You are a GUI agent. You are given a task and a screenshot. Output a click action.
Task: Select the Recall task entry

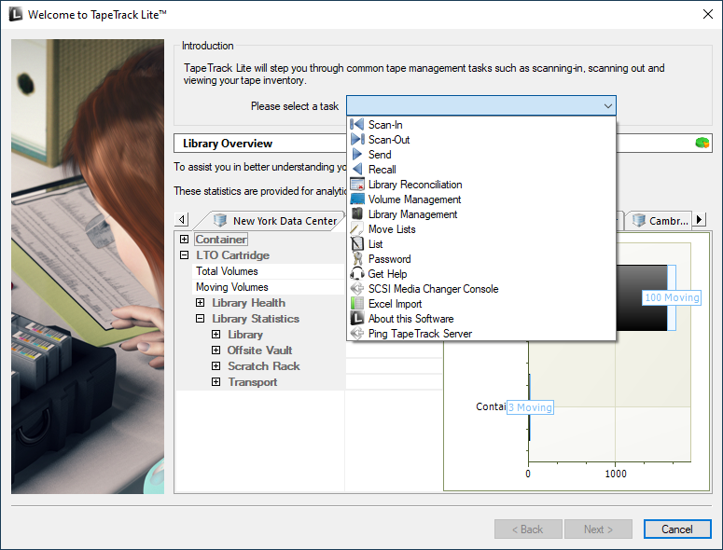click(x=481, y=169)
